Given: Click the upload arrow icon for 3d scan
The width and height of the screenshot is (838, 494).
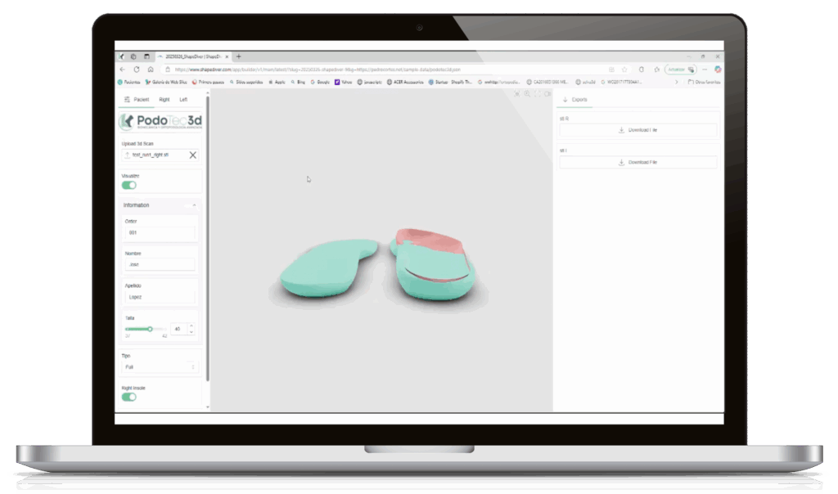Looking at the screenshot, I should point(127,155).
